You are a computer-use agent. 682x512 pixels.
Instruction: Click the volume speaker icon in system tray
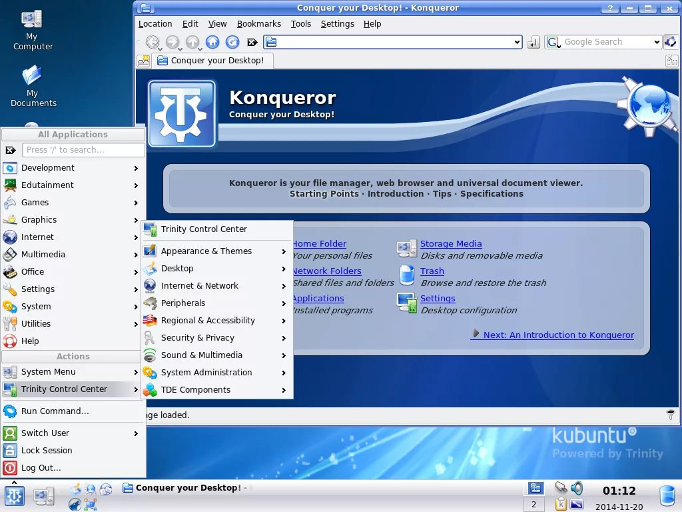577,487
